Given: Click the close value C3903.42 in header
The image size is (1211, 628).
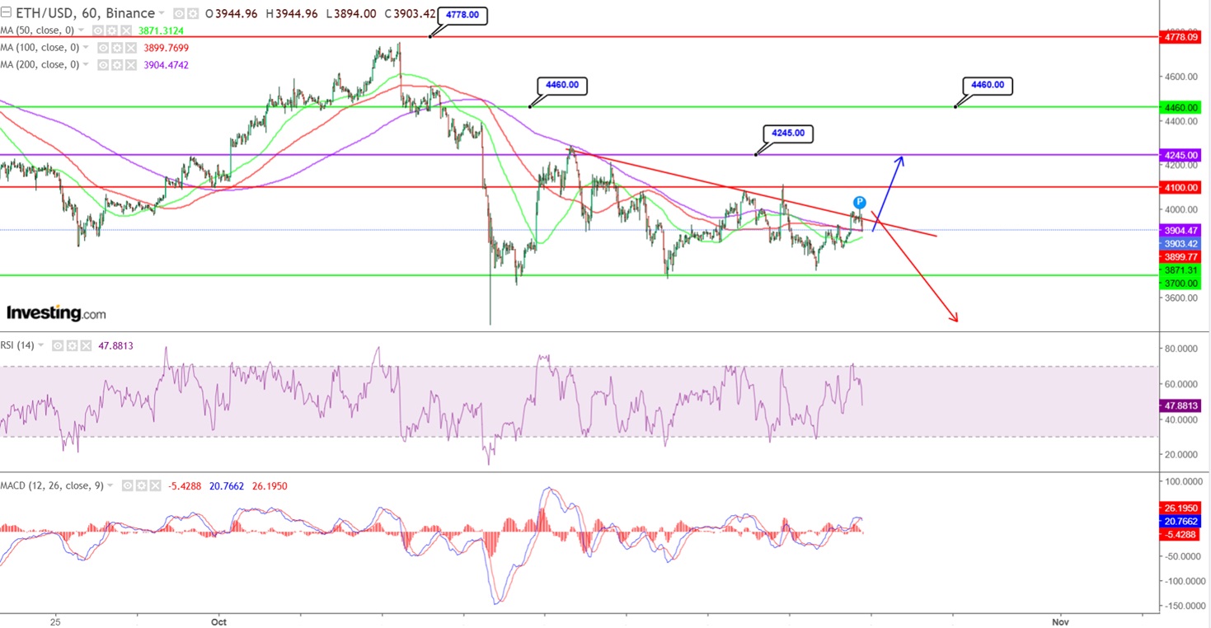Looking at the screenshot, I should tap(411, 14).
